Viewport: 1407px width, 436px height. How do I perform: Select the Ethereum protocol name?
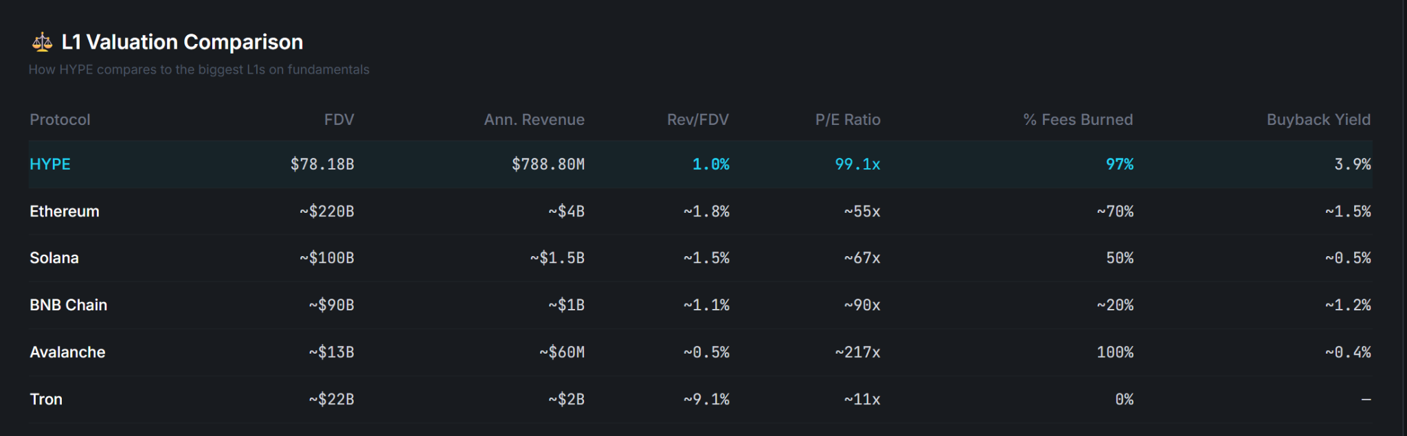[65, 211]
